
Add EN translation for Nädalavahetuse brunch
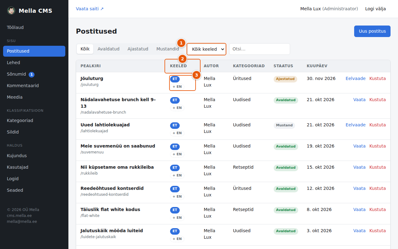tap(177, 108)
